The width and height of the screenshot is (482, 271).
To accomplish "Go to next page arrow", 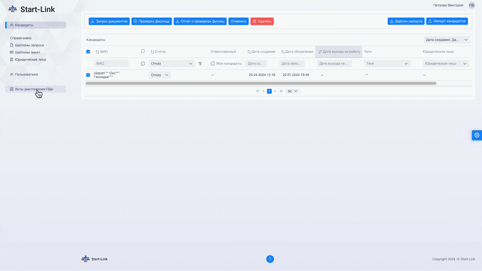I will pos(275,91).
